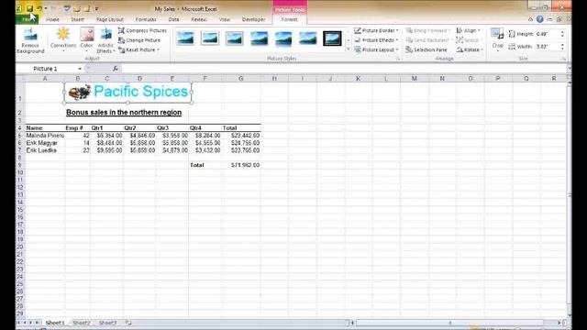Switch to the Page Layout tab
The image size is (587, 330).
(x=110, y=19)
